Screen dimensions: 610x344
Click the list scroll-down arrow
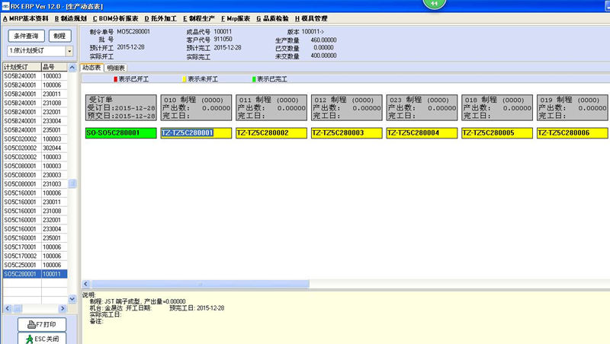click(x=72, y=298)
